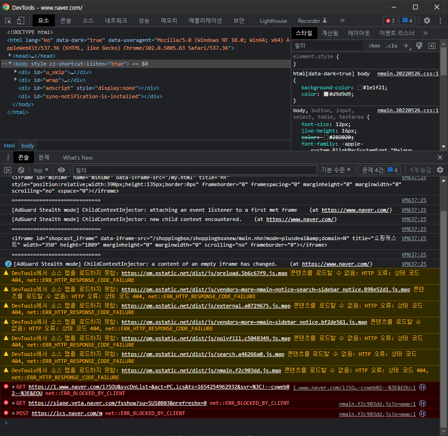This screenshot has height=436, width=448.
Task: Click the 문제 4건 issues button in the console
Action: [x=379, y=170]
